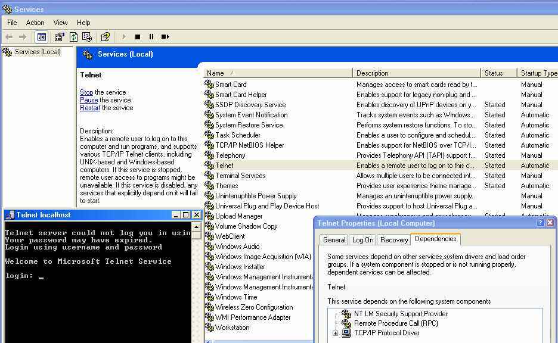Select the System Event Notification service name
Viewport: 558px width, 343px height.
click(251, 115)
